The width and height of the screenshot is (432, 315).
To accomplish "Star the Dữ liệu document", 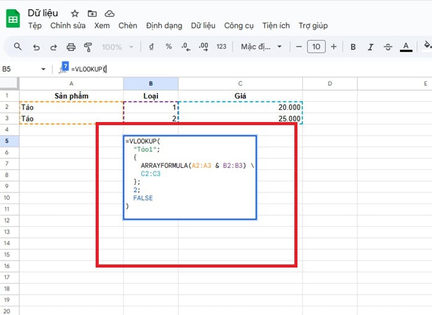I will 75,13.
